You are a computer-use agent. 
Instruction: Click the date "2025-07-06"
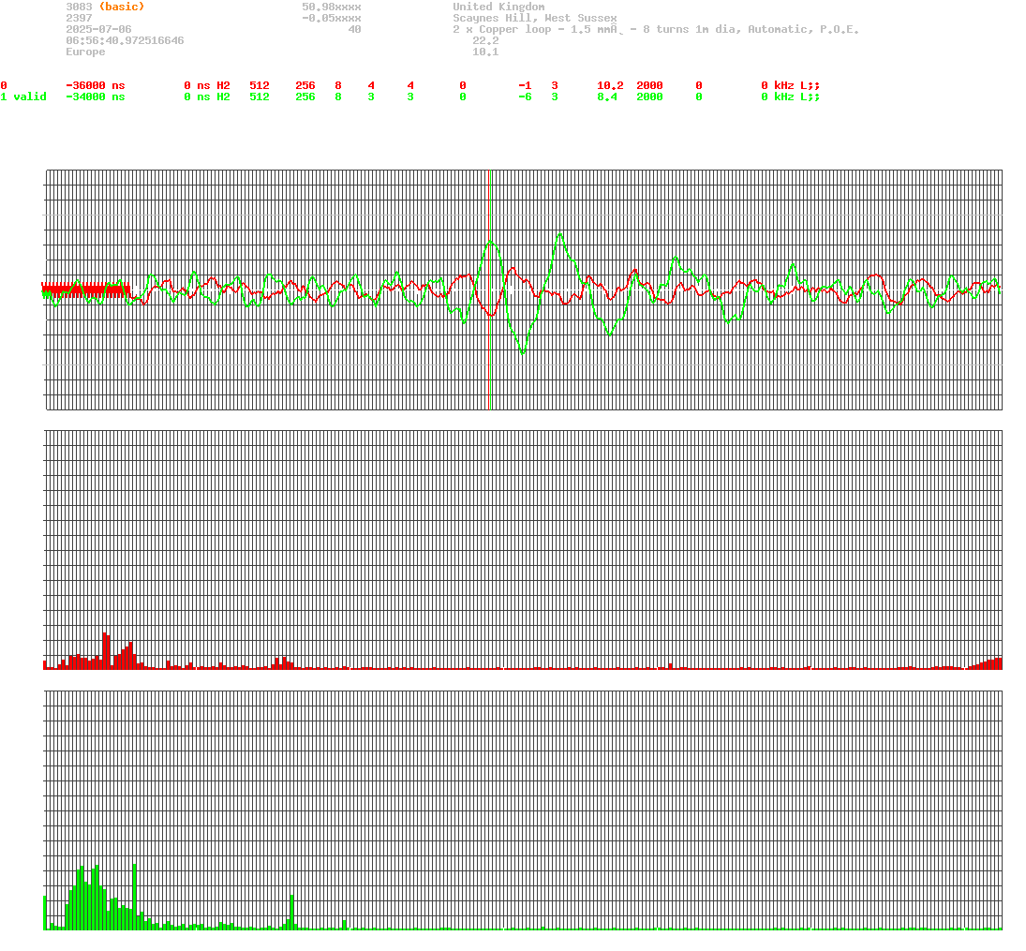pyautogui.click(x=98, y=29)
